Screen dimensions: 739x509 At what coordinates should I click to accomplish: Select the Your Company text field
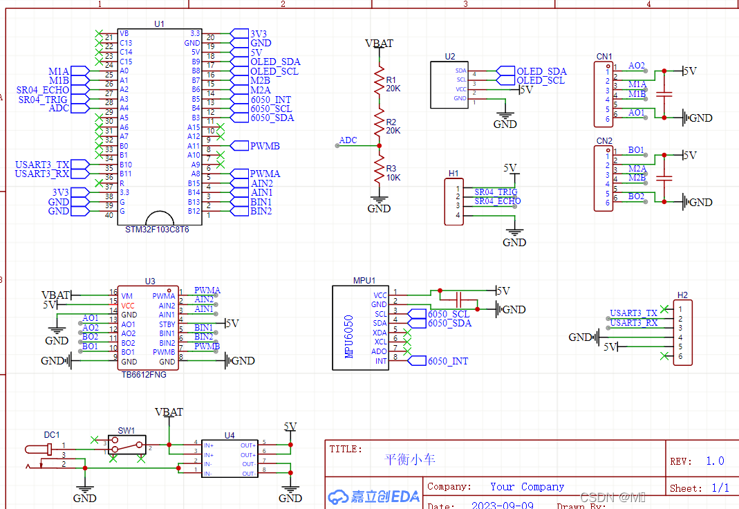pos(527,487)
